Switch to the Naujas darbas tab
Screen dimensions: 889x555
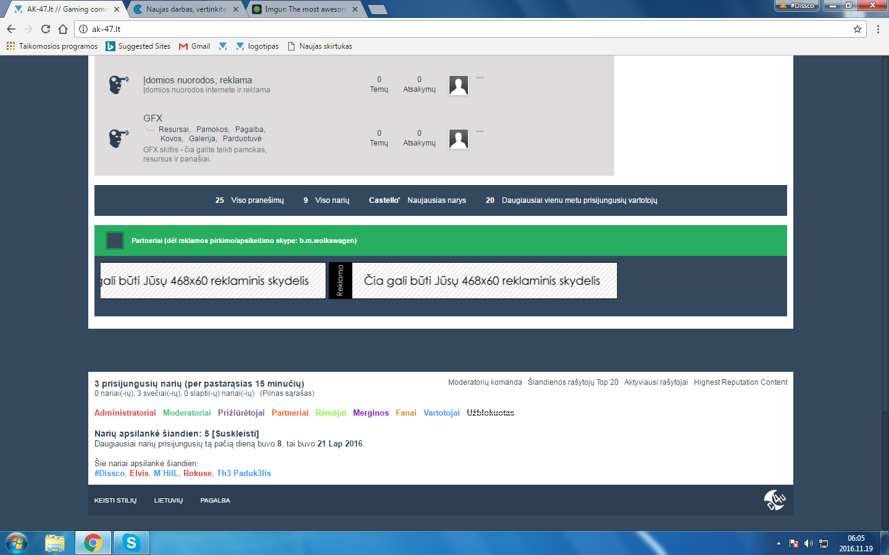(x=185, y=9)
